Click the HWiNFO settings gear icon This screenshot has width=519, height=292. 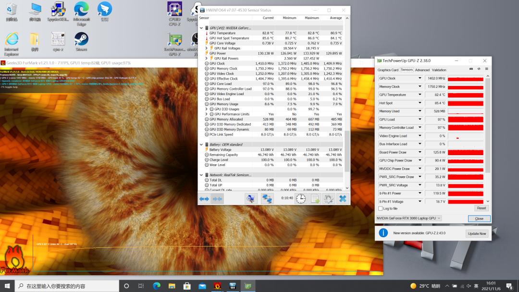(x=329, y=198)
